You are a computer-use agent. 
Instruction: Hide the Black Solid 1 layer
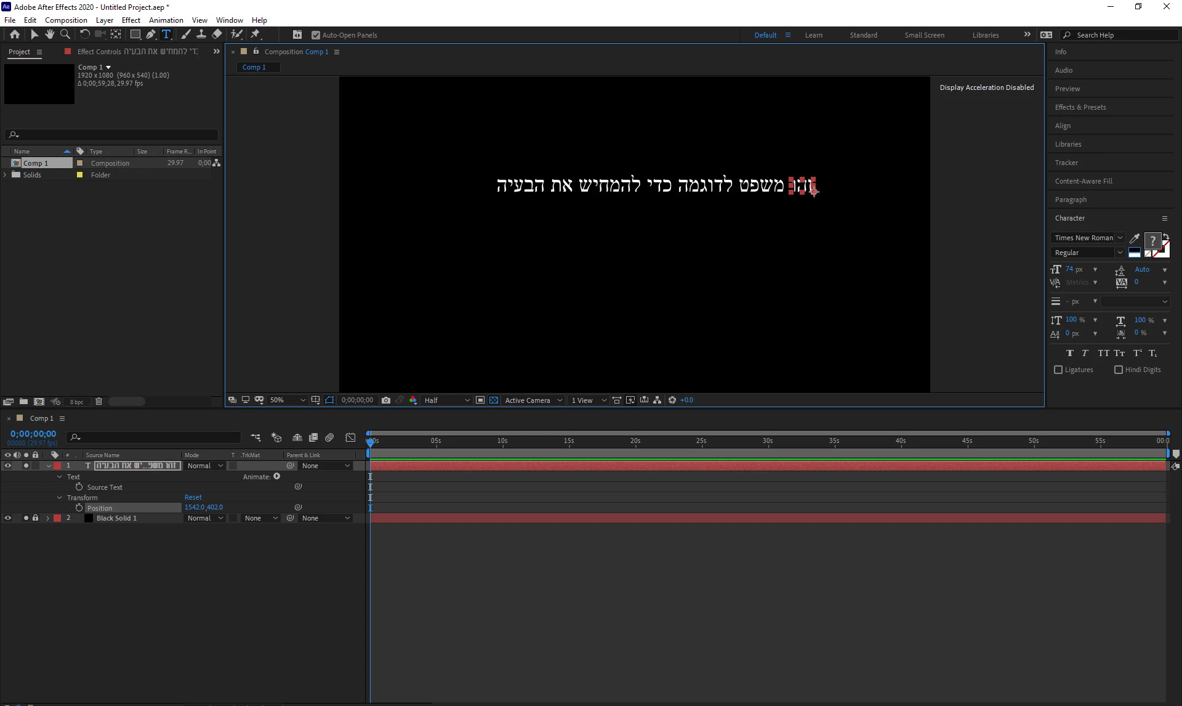pos(8,518)
